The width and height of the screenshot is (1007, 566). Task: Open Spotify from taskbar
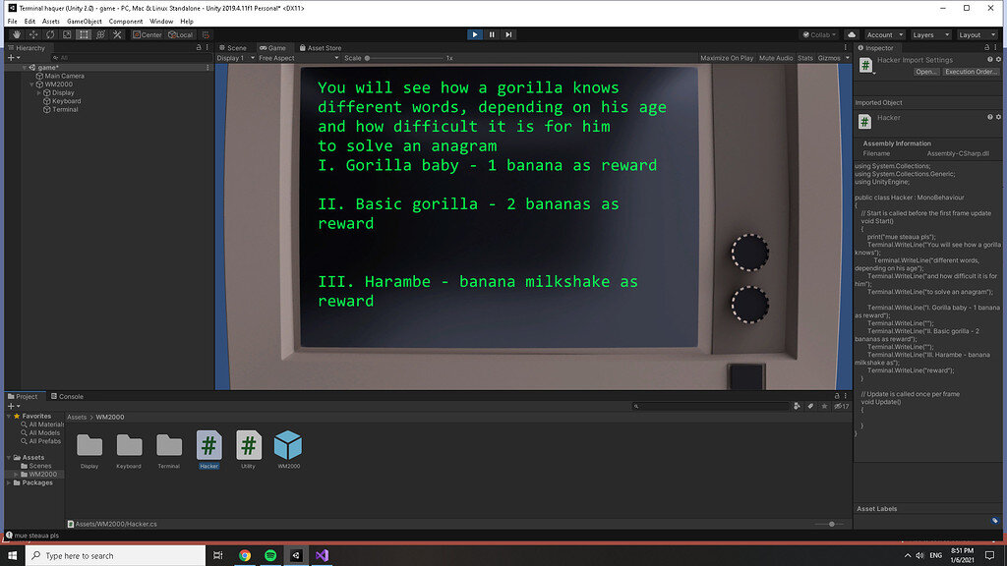coord(270,555)
